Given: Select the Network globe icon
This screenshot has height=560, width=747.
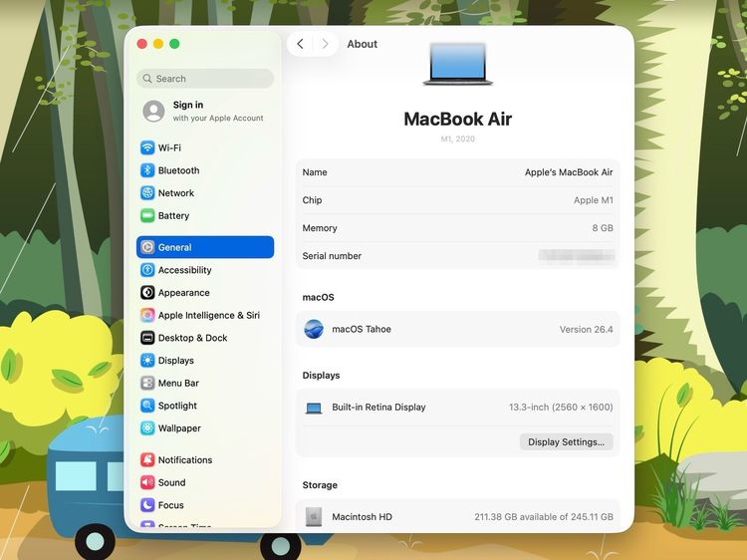Looking at the screenshot, I should click(x=147, y=193).
